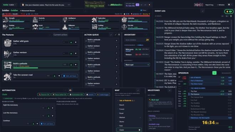This screenshot has height=132, width=235.
Task: Select Forest in the map list
Action: (121, 109)
